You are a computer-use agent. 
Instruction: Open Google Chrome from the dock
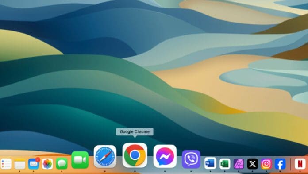[x=135, y=155]
